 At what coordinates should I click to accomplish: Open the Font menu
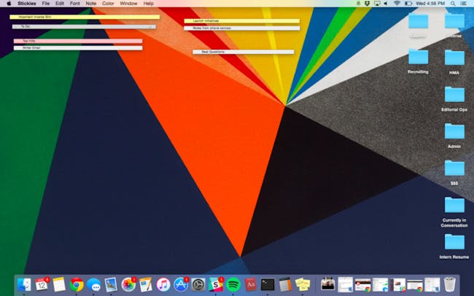pos(75,4)
